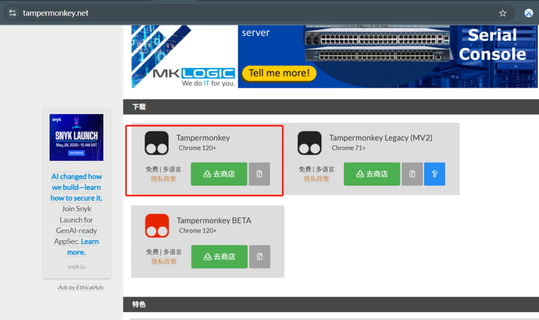Click the black Tampermonkey logo icon
Image resolution: width=539 pixels, height=320 pixels.
156,143
